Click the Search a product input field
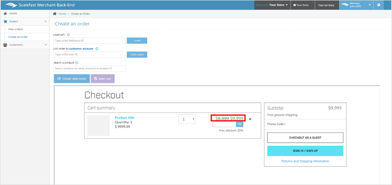The width and height of the screenshot is (392, 185). (89, 69)
